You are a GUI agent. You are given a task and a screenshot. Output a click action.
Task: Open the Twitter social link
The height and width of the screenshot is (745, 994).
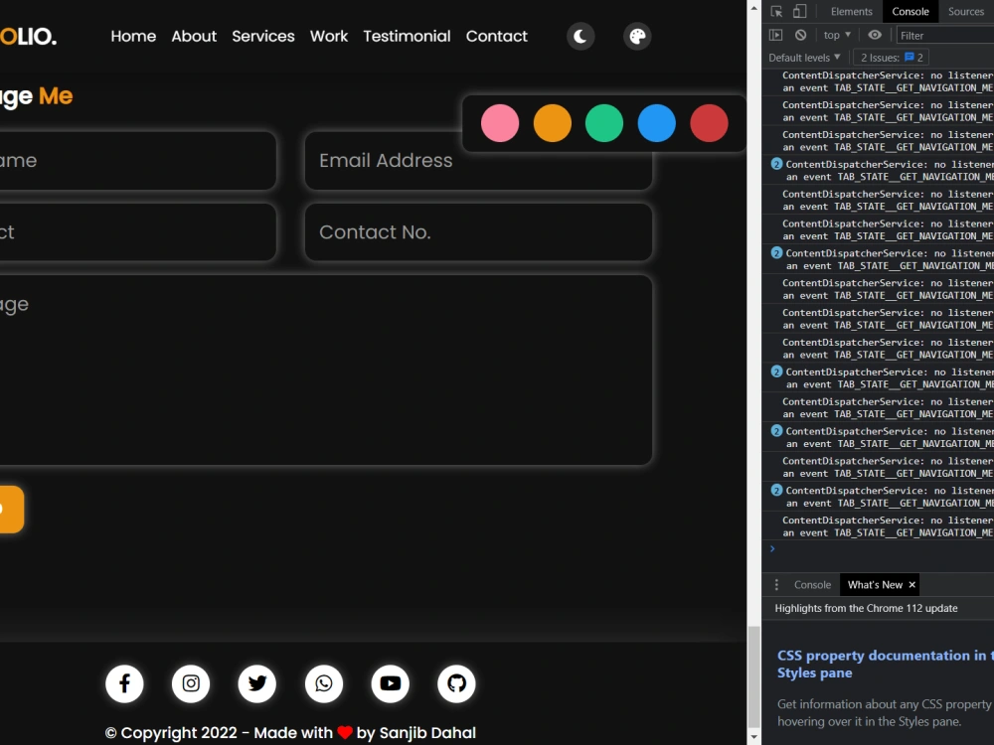257,683
